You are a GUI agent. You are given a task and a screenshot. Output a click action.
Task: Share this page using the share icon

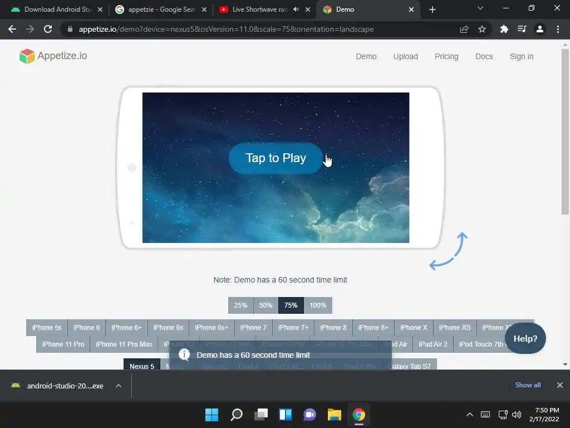coord(464,29)
